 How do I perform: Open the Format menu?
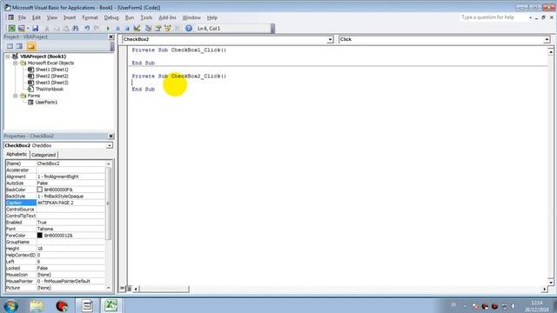pos(90,17)
